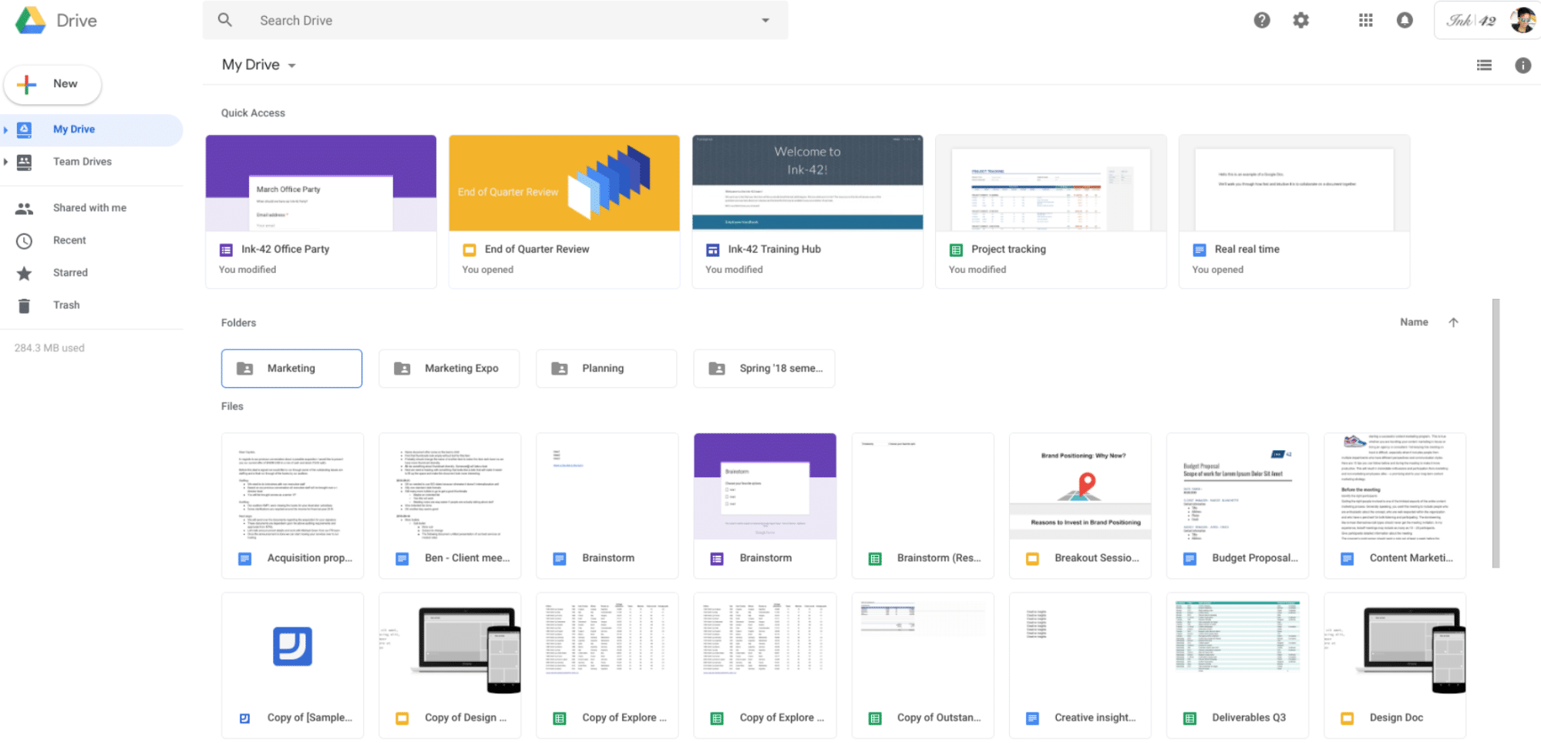This screenshot has height=743, width=1541.
Task: Click the notifications bell icon
Action: (1405, 21)
